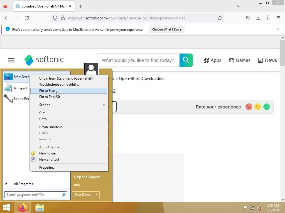This screenshot has width=285, height=213.
Task: Select Auto Arrange option
Action: point(69,147)
